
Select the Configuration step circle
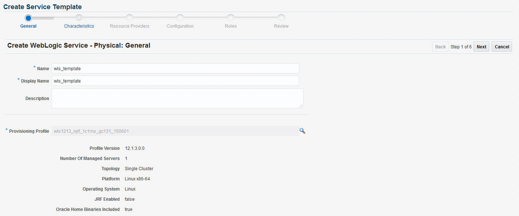[x=180, y=18]
